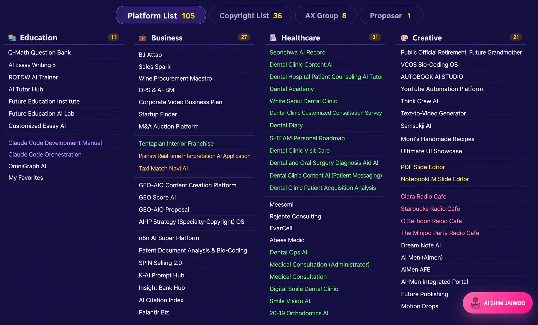Viewport: 538px width, 325px height.
Task: Select OmniGraph AI
Action: 27,166
